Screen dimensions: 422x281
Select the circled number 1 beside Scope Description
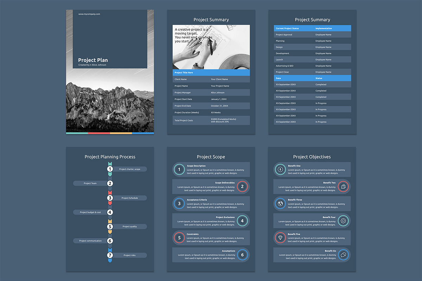[179, 169]
